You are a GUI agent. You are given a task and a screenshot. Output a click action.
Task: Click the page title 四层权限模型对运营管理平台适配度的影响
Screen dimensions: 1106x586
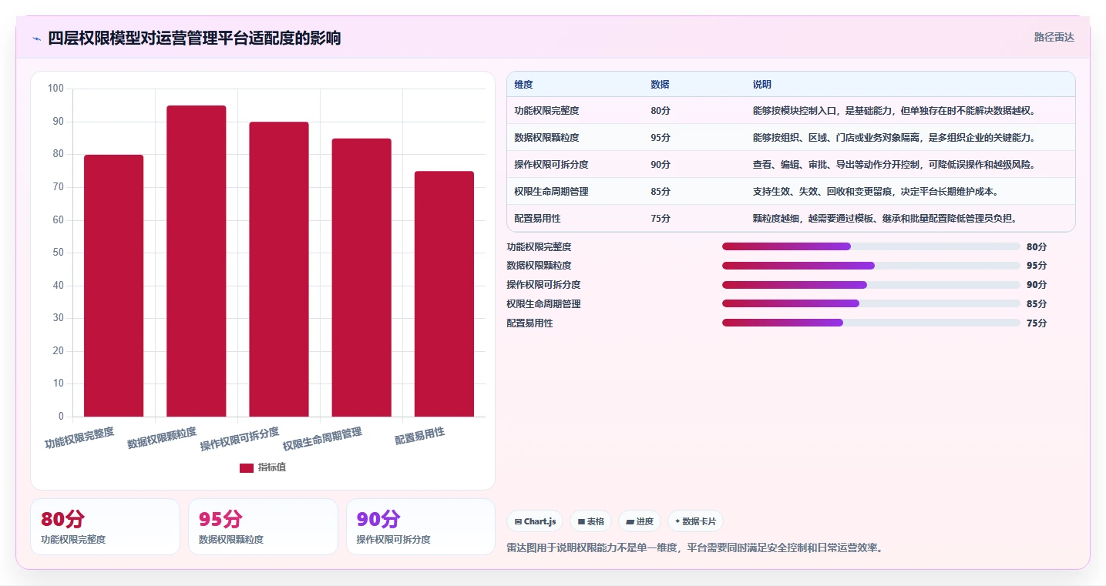click(194, 39)
